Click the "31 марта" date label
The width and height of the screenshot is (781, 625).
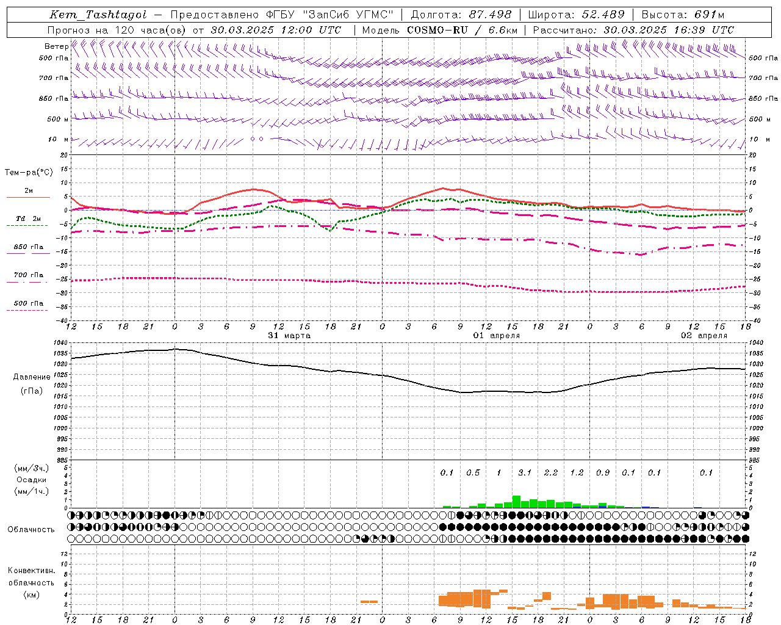coord(289,336)
